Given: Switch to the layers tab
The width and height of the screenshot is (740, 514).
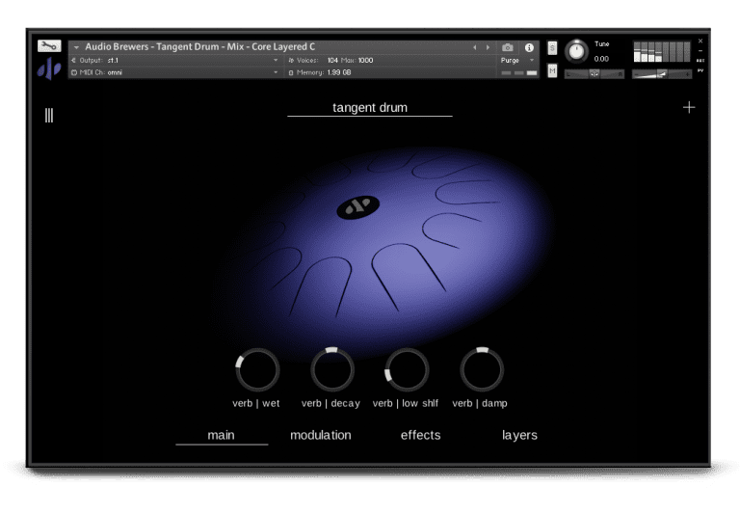Looking at the screenshot, I should [519, 435].
